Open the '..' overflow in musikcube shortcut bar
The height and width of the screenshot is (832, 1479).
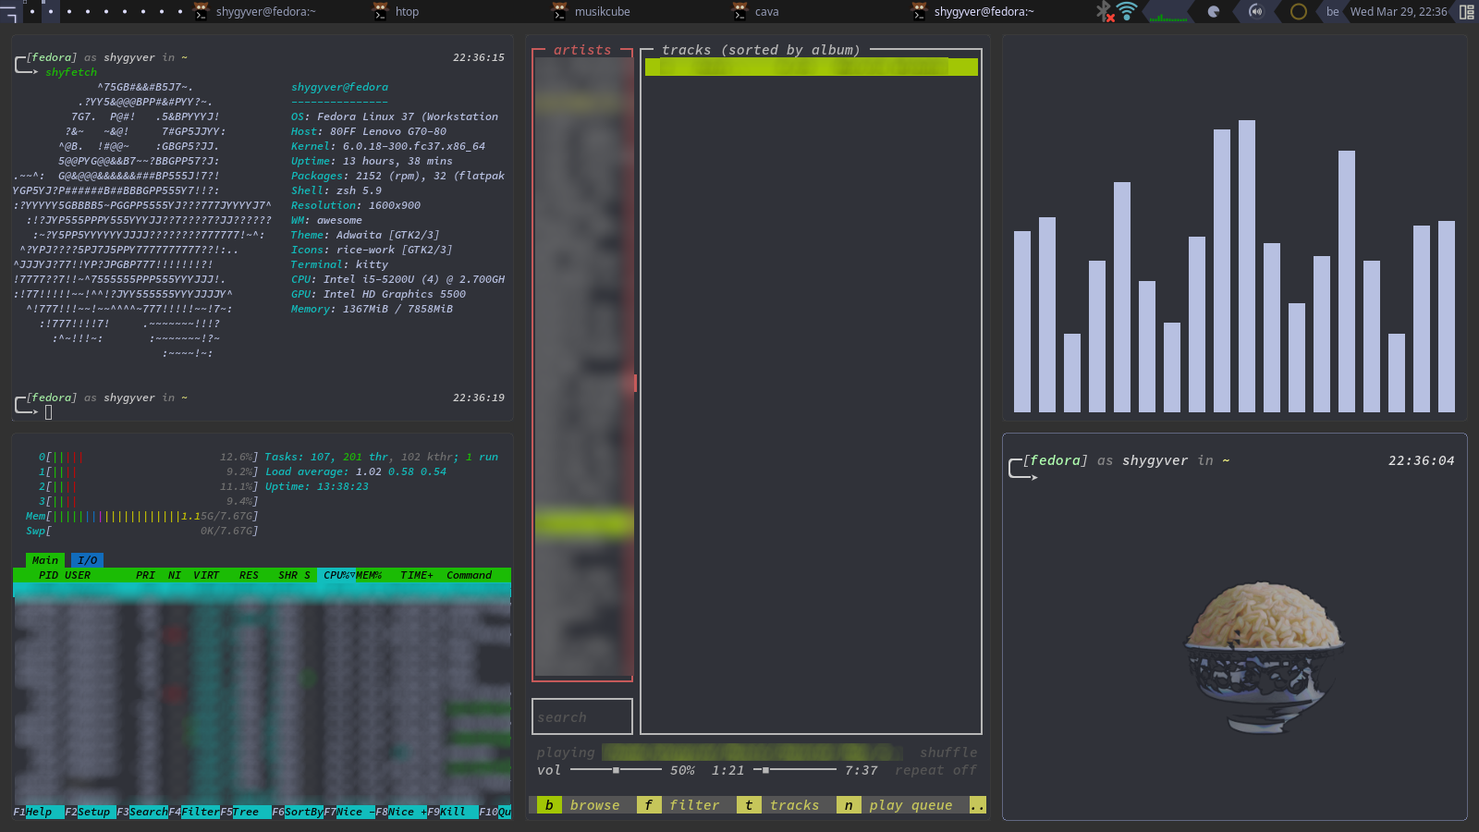pyautogui.click(x=977, y=805)
